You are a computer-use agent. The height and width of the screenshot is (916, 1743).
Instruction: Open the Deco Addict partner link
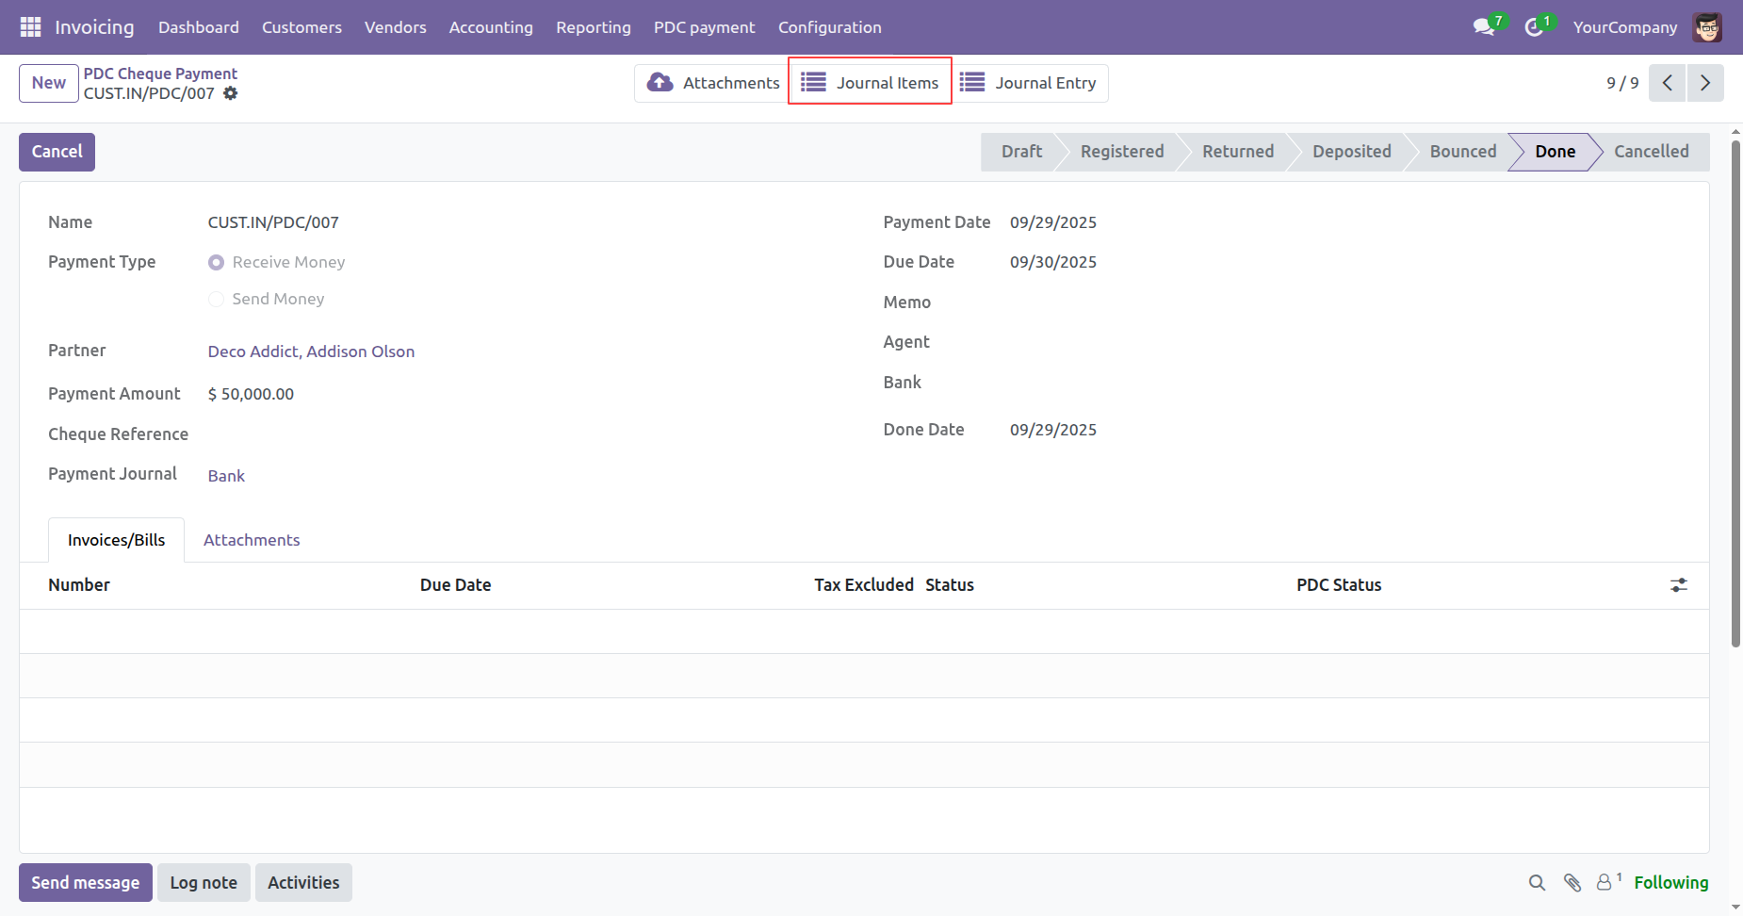[x=311, y=352]
